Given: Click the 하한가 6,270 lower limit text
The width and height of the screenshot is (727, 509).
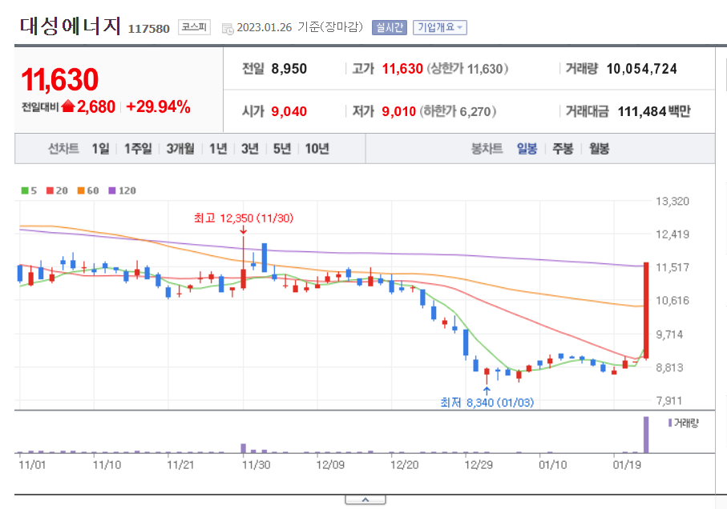Looking at the screenshot, I should point(458,111).
